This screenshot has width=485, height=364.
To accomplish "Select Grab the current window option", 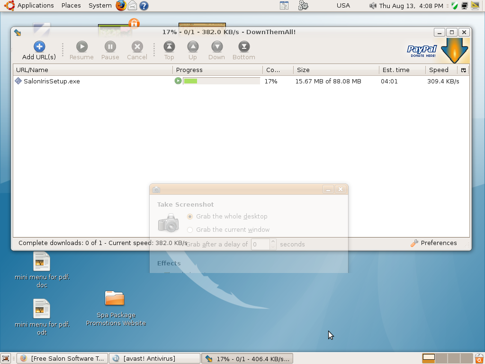I will point(229,230).
